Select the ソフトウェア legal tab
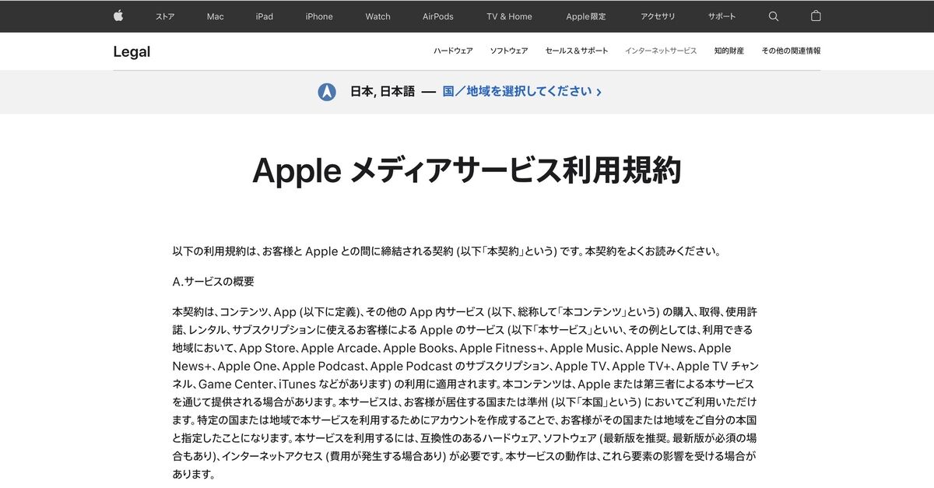Image resolution: width=934 pixels, height=488 pixels. [509, 51]
